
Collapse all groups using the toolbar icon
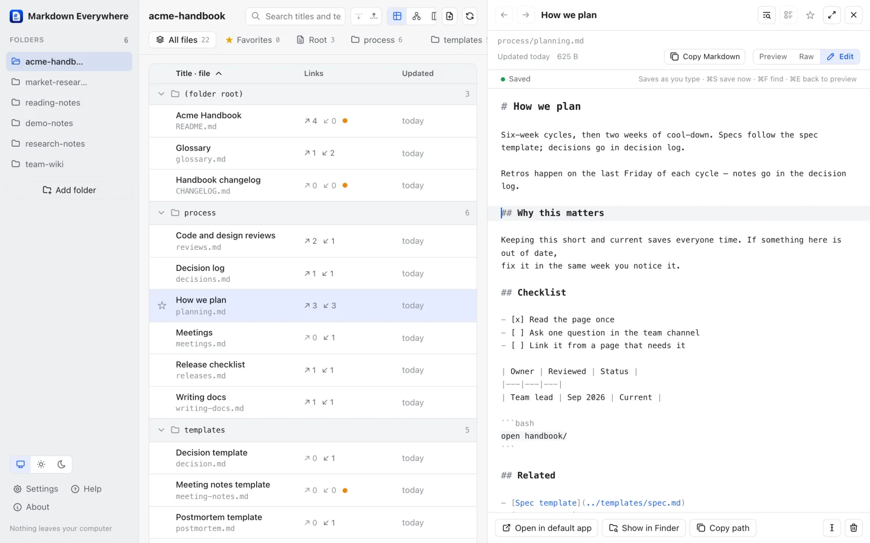pyautogui.click(x=374, y=16)
